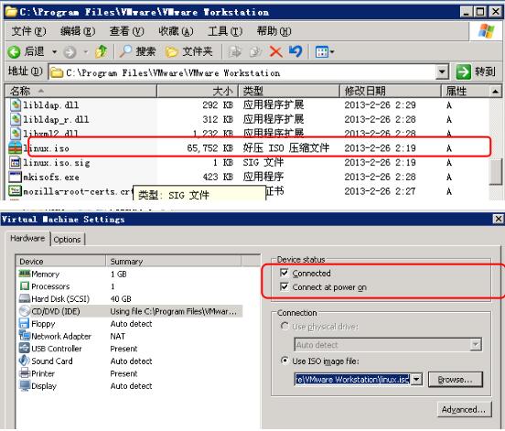505x431 pixels.
Task: Click the Device column header
Action: 61,261
